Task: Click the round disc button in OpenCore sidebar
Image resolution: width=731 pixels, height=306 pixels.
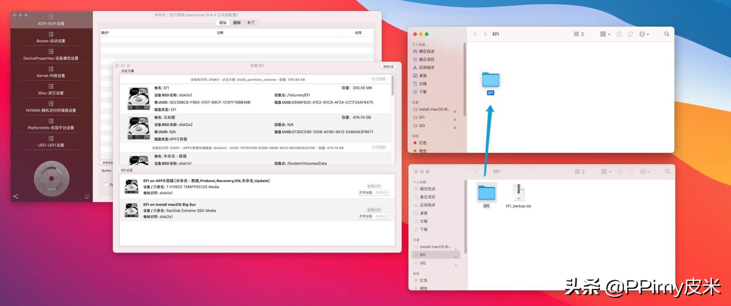Action: coord(51,179)
